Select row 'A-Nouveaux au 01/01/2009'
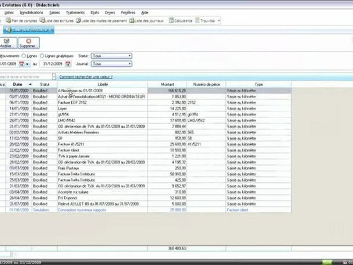The image size is (353, 265). pyautogui.click(x=146, y=91)
